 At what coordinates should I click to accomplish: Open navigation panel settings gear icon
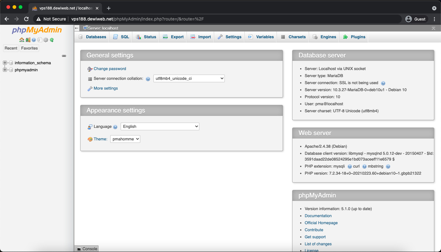[46, 40]
